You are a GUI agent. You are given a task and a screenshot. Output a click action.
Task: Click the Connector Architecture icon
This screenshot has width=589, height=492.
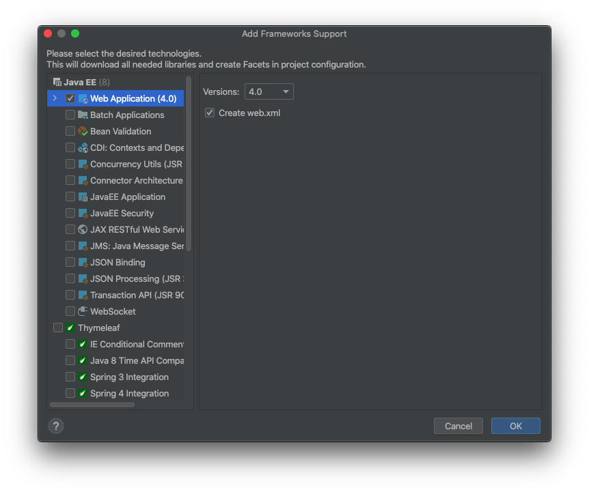point(83,180)
